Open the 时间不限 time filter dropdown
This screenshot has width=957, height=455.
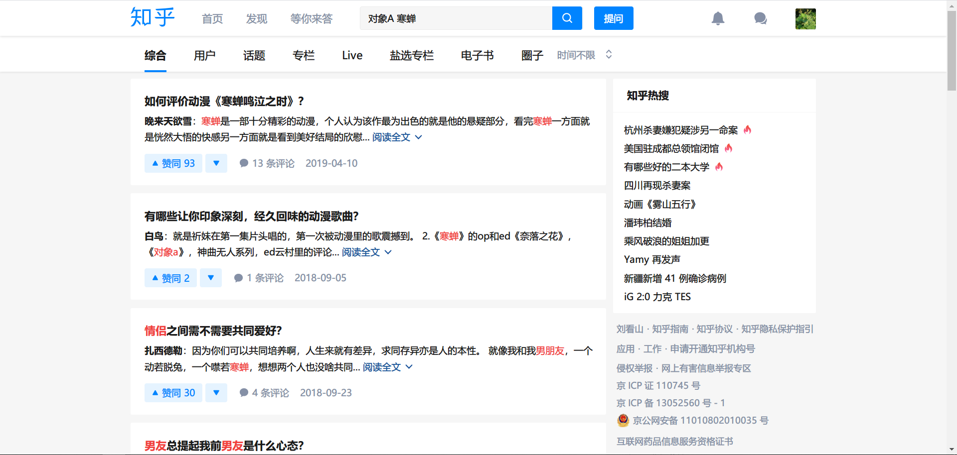584,55
